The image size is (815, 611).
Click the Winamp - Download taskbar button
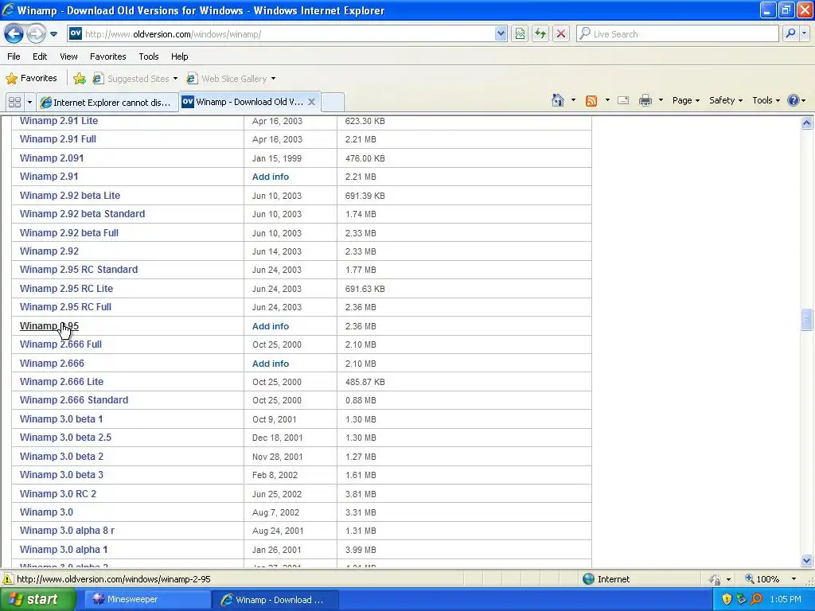(275, 600)
